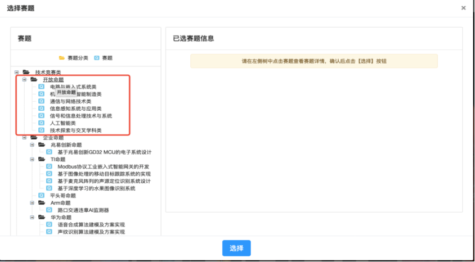Viewport: 475px width, 262px height.
Task: Click icon beside 信息感知系统与应用类 topic
Action: point(41,109)
